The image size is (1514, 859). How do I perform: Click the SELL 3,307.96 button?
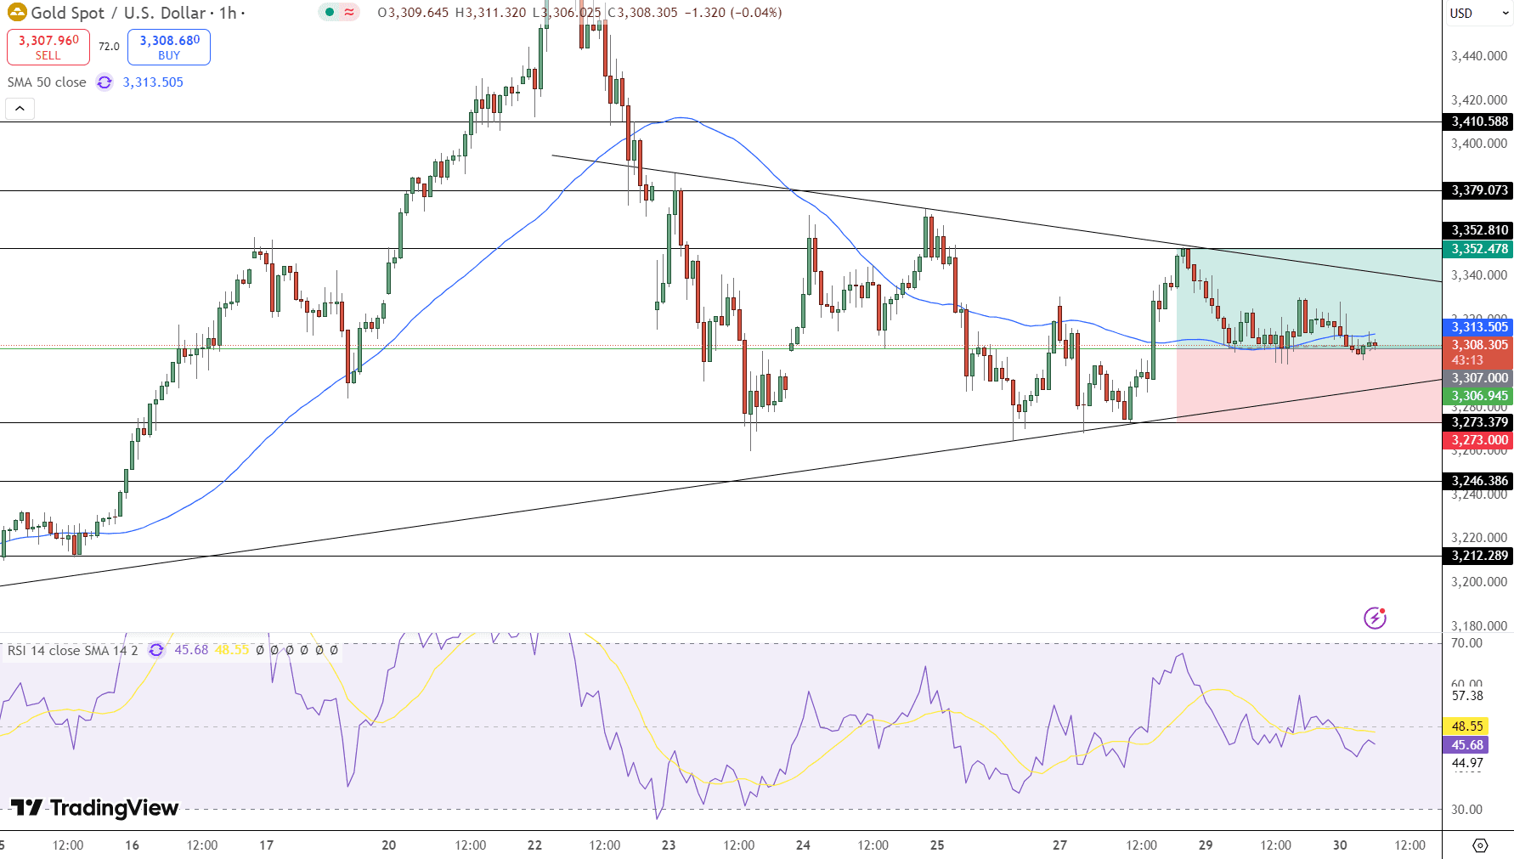48,48
